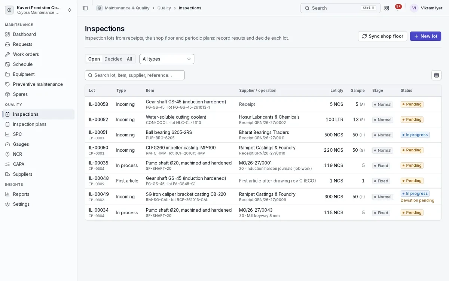Open notifications bell with 9+ badge
Image resolution: width=449 pixels, height=281 pixels.
[398, 8]
